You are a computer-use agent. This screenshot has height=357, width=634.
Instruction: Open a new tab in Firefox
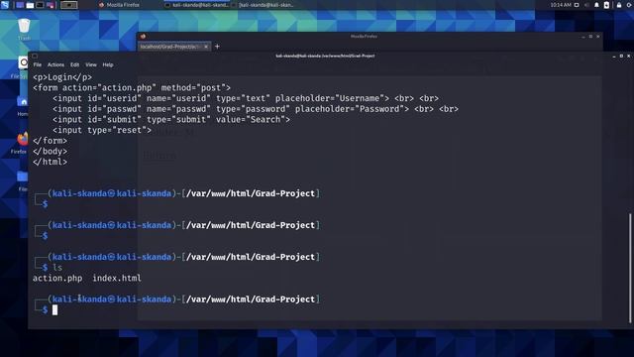pyautogui.click(x=217, y=47)
